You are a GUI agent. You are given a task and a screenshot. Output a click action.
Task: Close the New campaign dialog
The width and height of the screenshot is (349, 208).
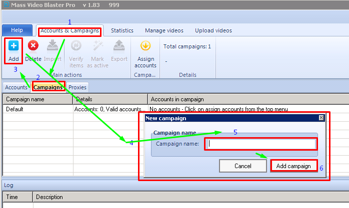[x=321, y=118]
